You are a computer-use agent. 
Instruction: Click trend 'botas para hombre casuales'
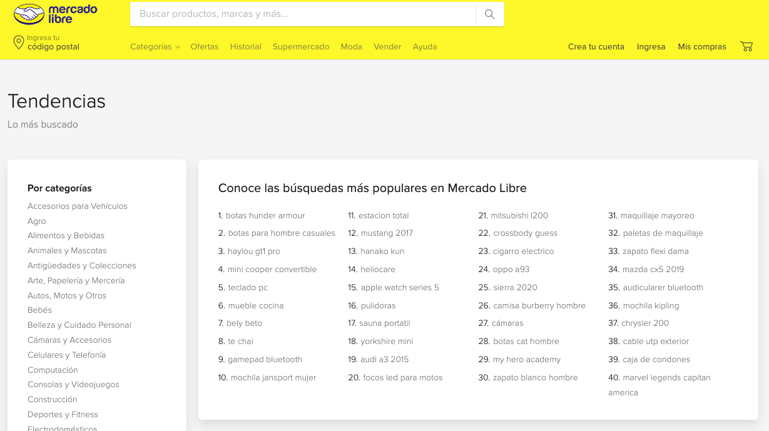282,233
